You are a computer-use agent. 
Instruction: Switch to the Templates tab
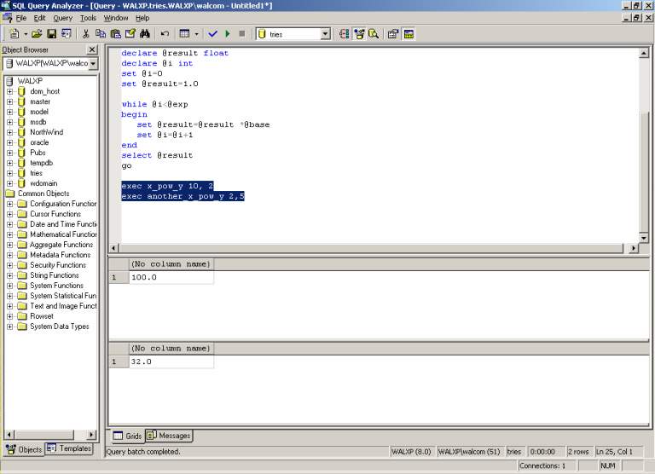[x=69, y=448]
